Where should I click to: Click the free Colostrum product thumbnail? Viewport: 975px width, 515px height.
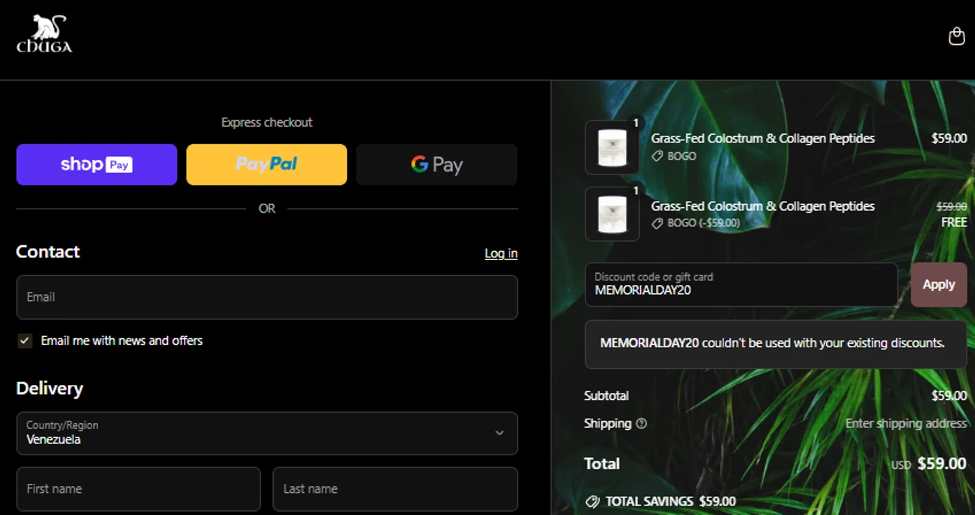tap(612, 214)
